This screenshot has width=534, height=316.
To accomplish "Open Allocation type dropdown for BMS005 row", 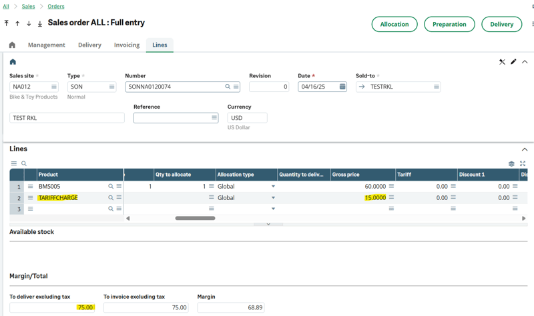I will tap(273, 187).
